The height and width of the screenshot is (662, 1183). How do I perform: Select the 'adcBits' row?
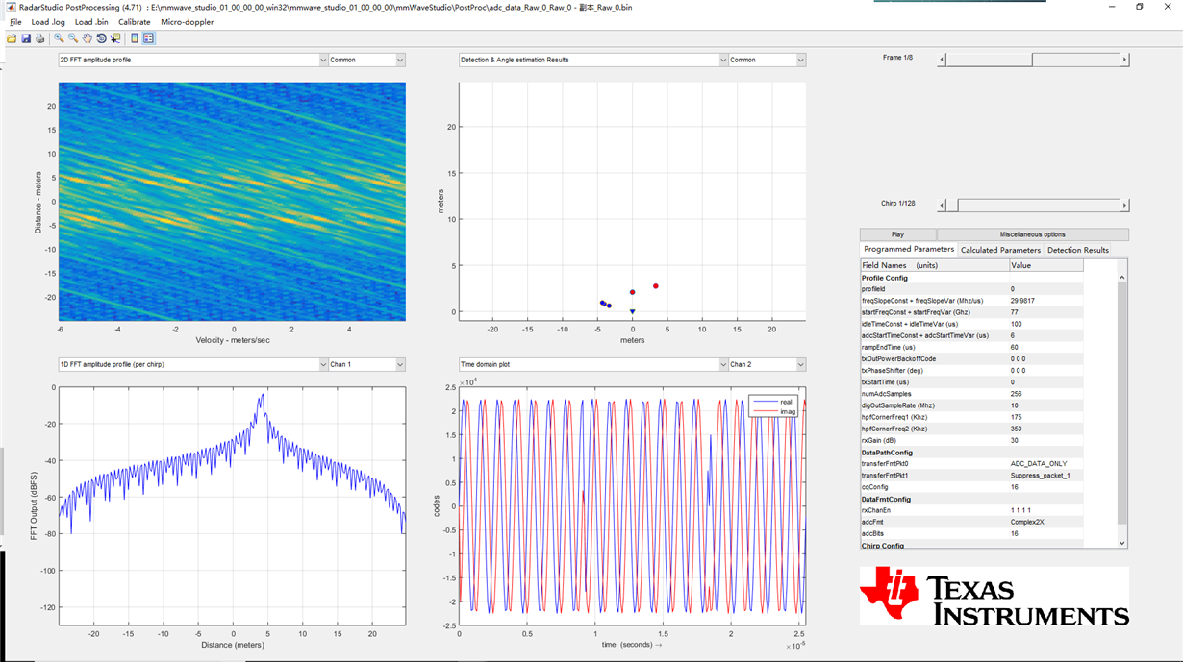point(971,533)
